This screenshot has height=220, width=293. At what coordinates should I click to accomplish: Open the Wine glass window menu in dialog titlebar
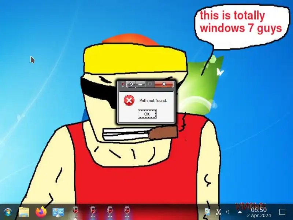123,84
